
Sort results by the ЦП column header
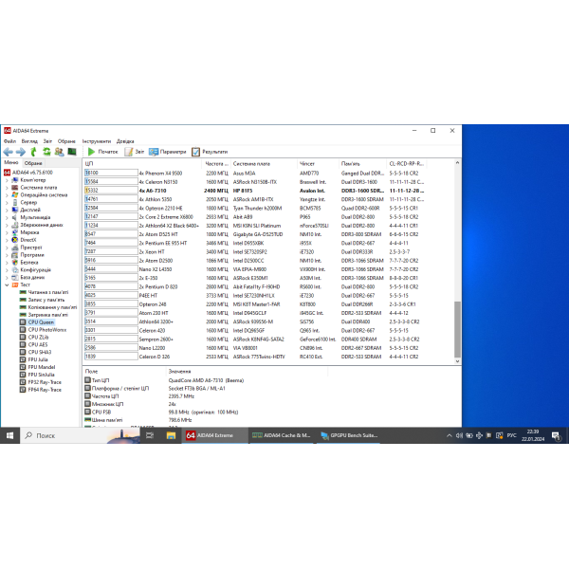142,164
